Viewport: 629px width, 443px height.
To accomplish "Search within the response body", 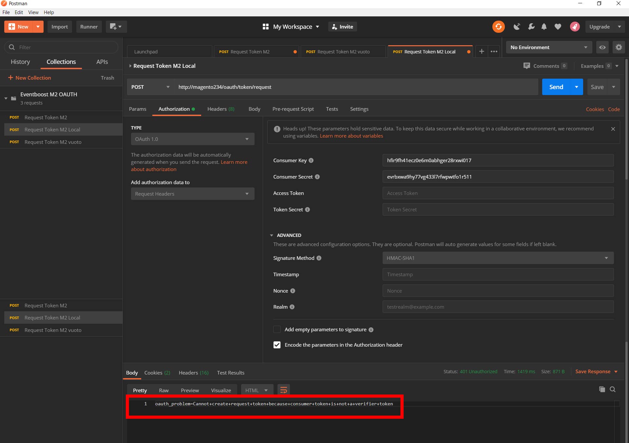I will [x=613, y=389].
